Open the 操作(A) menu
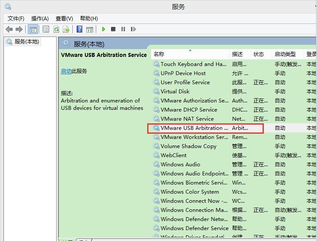 click(x=40, y=18)
